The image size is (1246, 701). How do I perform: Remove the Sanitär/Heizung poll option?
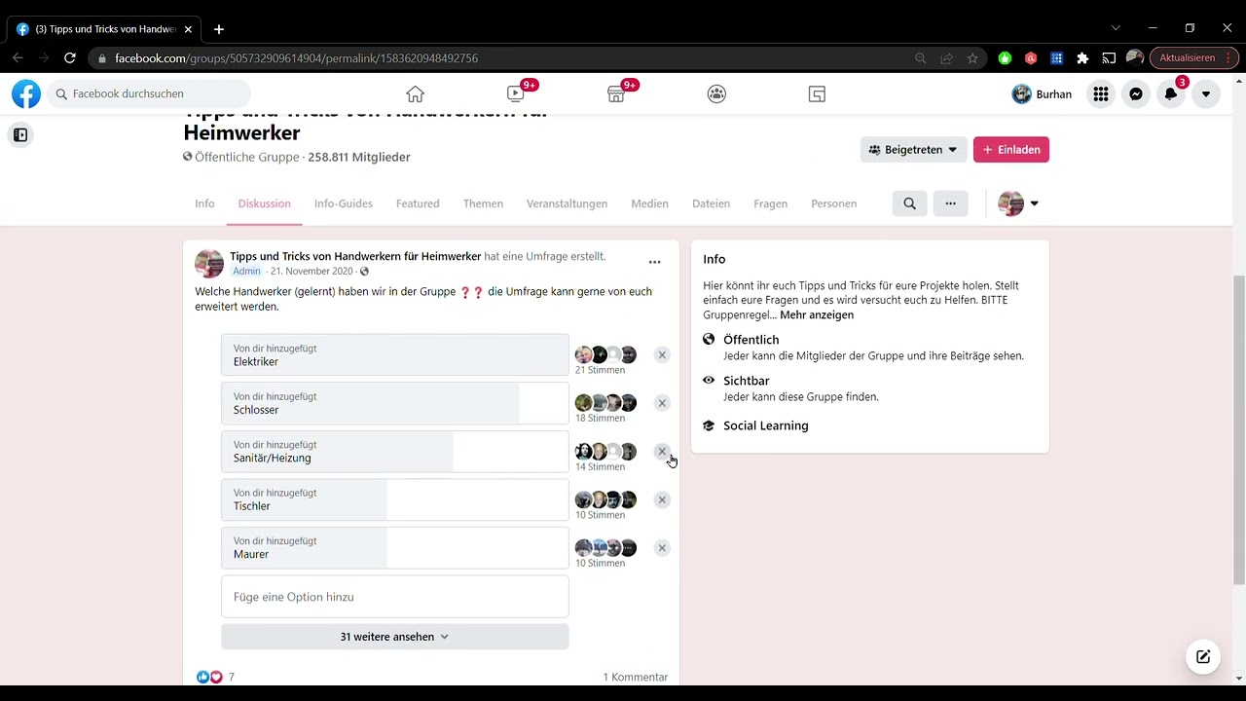tap(662, 452)
